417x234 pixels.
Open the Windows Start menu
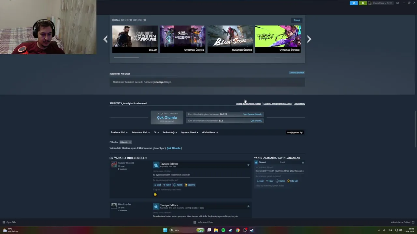click(x=165, y=230)
